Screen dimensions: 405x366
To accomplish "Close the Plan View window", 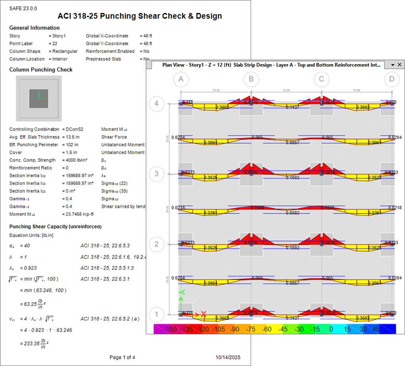I will (399, 65).
